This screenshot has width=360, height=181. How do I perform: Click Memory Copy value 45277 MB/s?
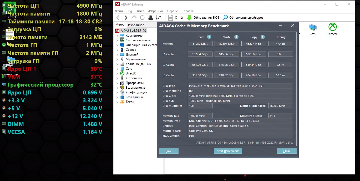coord(254,44)
